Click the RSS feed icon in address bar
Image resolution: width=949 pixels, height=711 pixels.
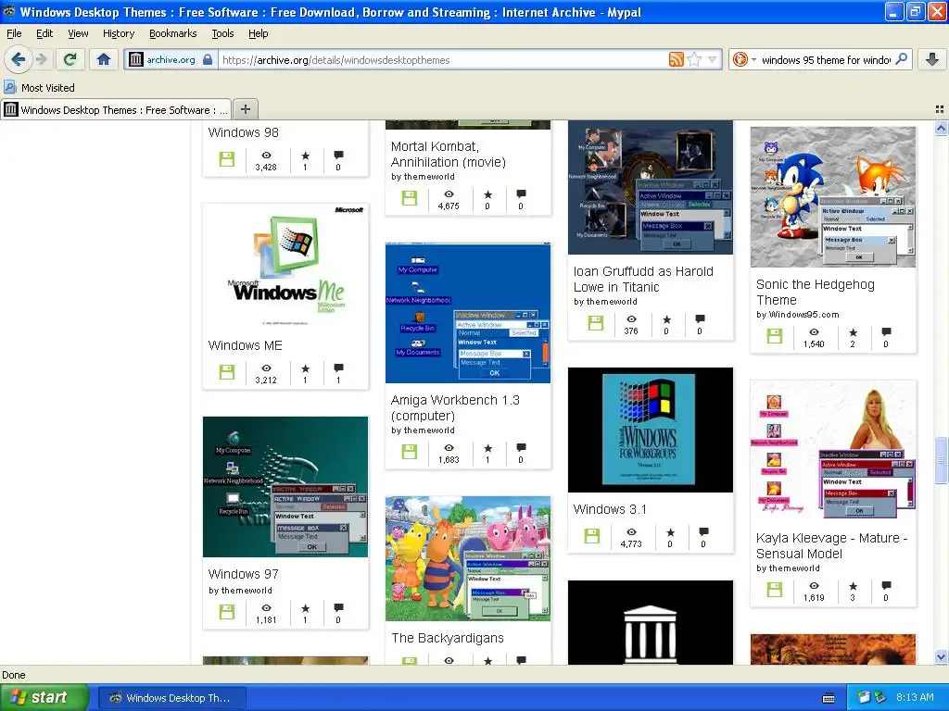point(676,59)
